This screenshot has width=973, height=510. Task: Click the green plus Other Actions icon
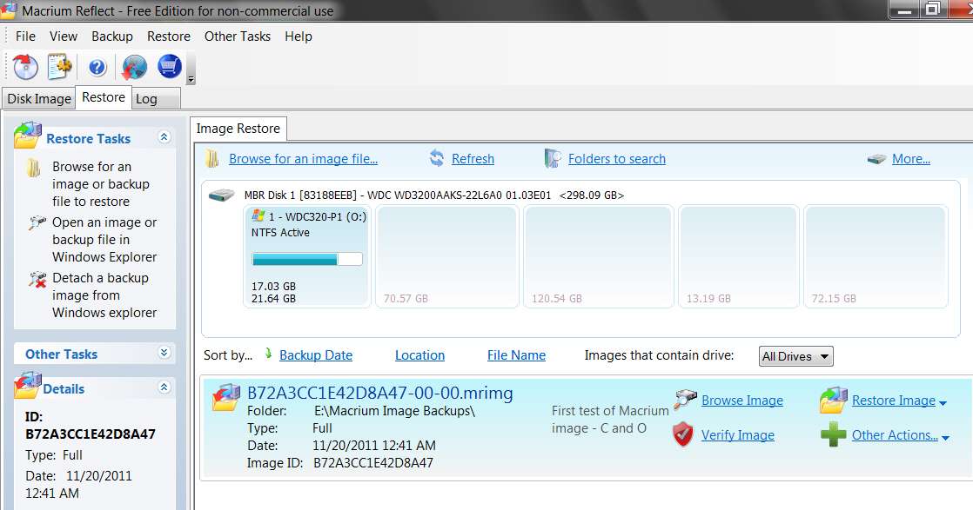coord(833,434)
